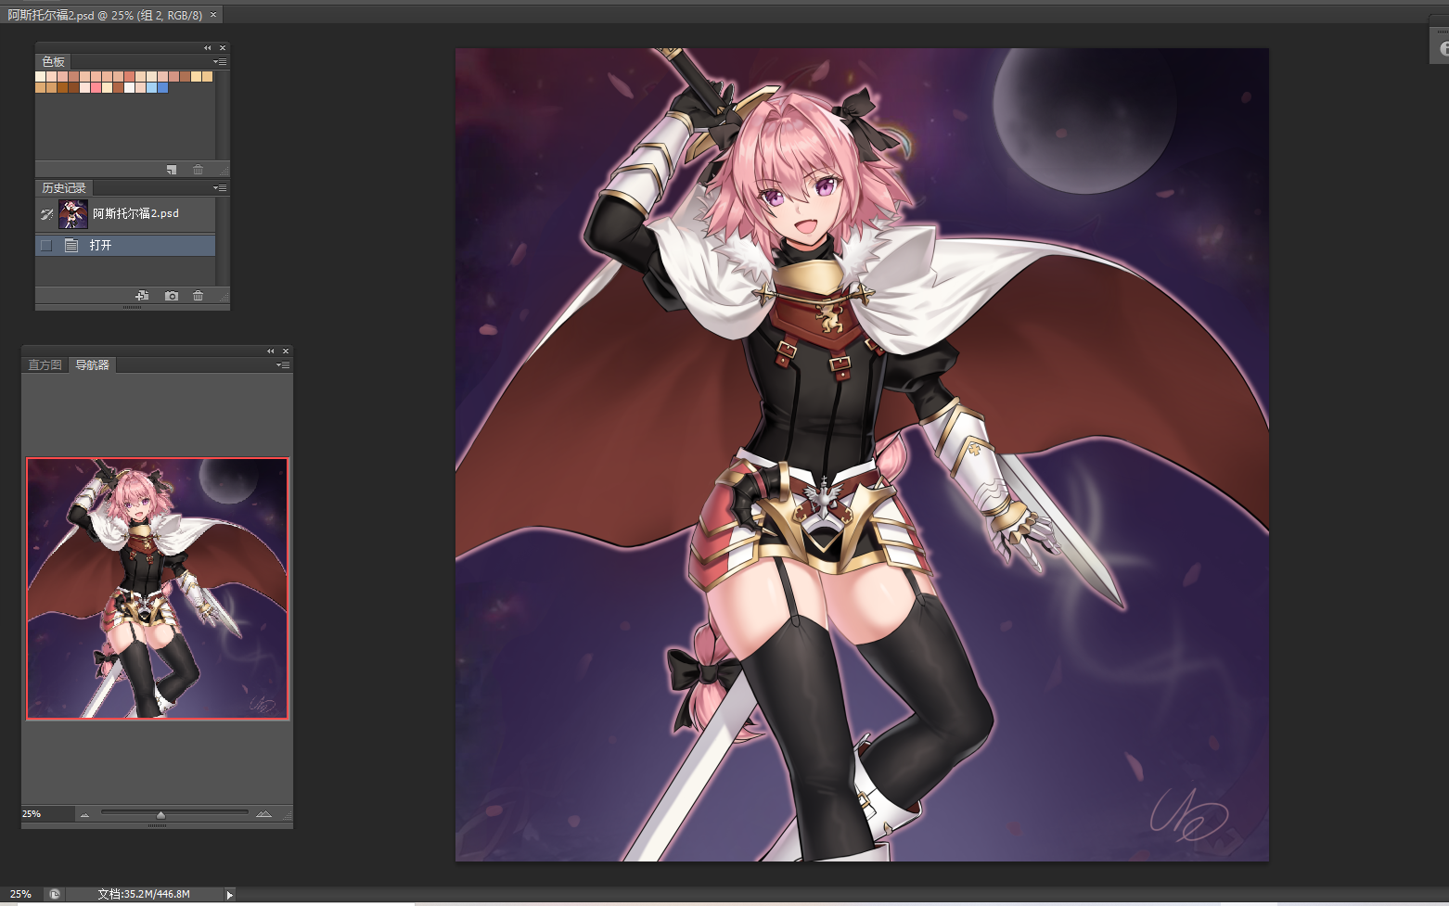Open the 导航器 panel options menu
The height and width of the screenshot is (906, 1449).
pyautogui.click(x=283, y=364)
